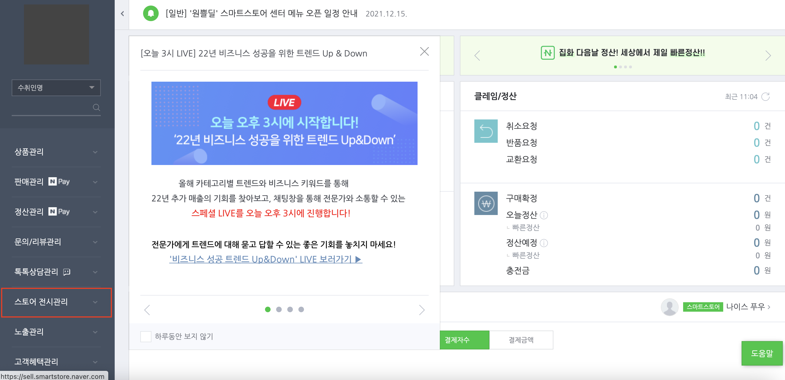
Task: Open the 수취인명 search type dropdown
Action: click(x=56, y=87)
